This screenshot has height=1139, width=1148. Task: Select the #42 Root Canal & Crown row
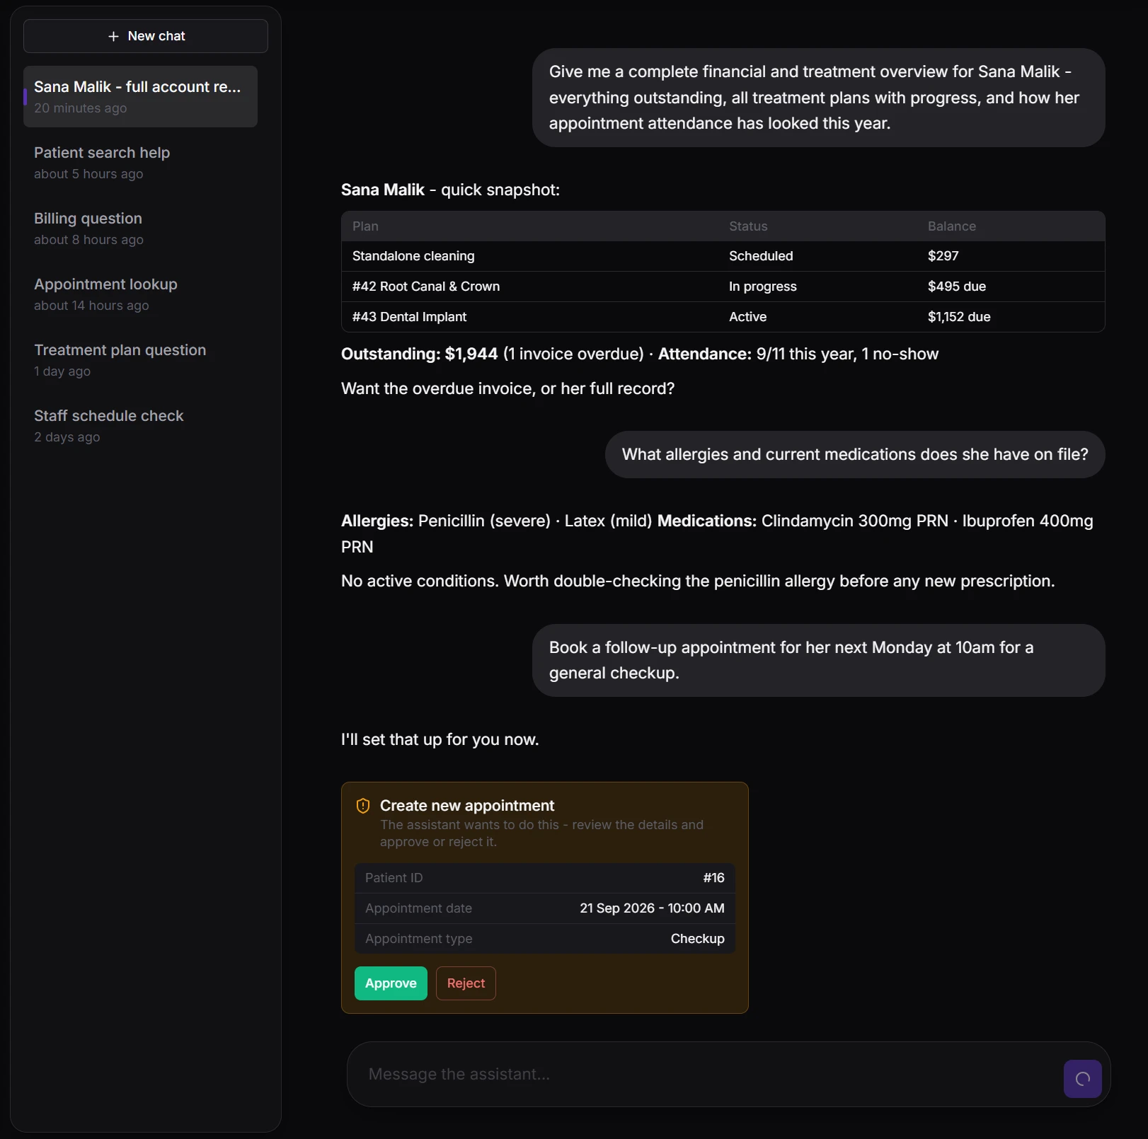click(723, 287)
